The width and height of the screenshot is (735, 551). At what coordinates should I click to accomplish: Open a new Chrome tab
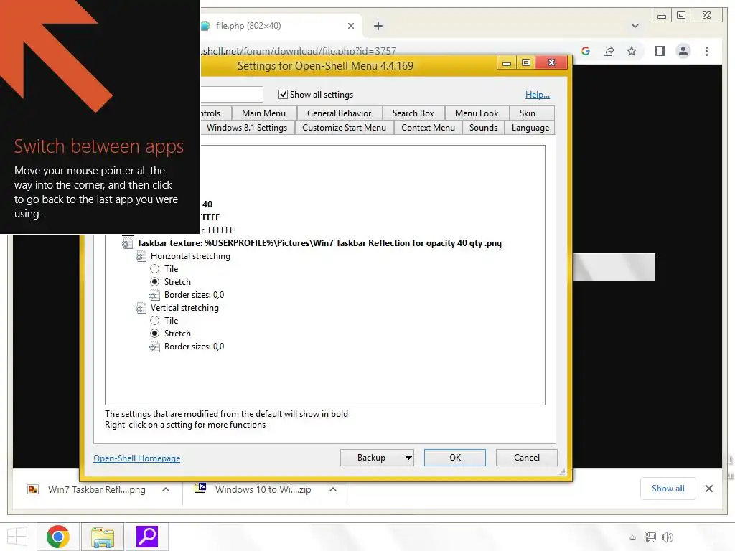tap(378, 26)
